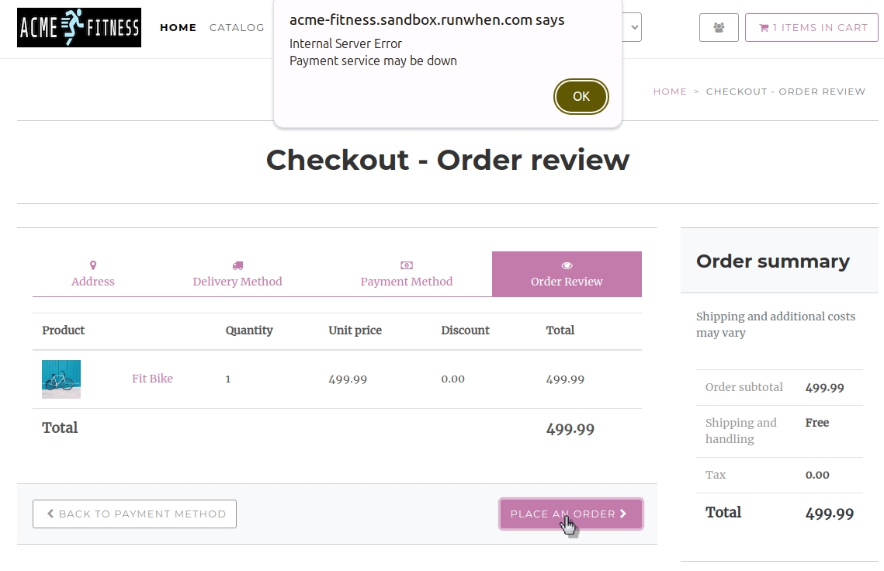Click the shopping cart icon
Screen dimensions: 884x571
tap(764, 28)
